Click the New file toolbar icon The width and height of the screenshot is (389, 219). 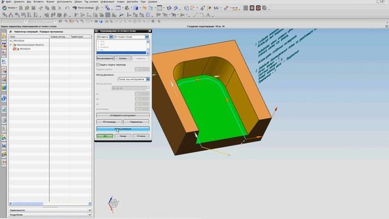(21, 8)
